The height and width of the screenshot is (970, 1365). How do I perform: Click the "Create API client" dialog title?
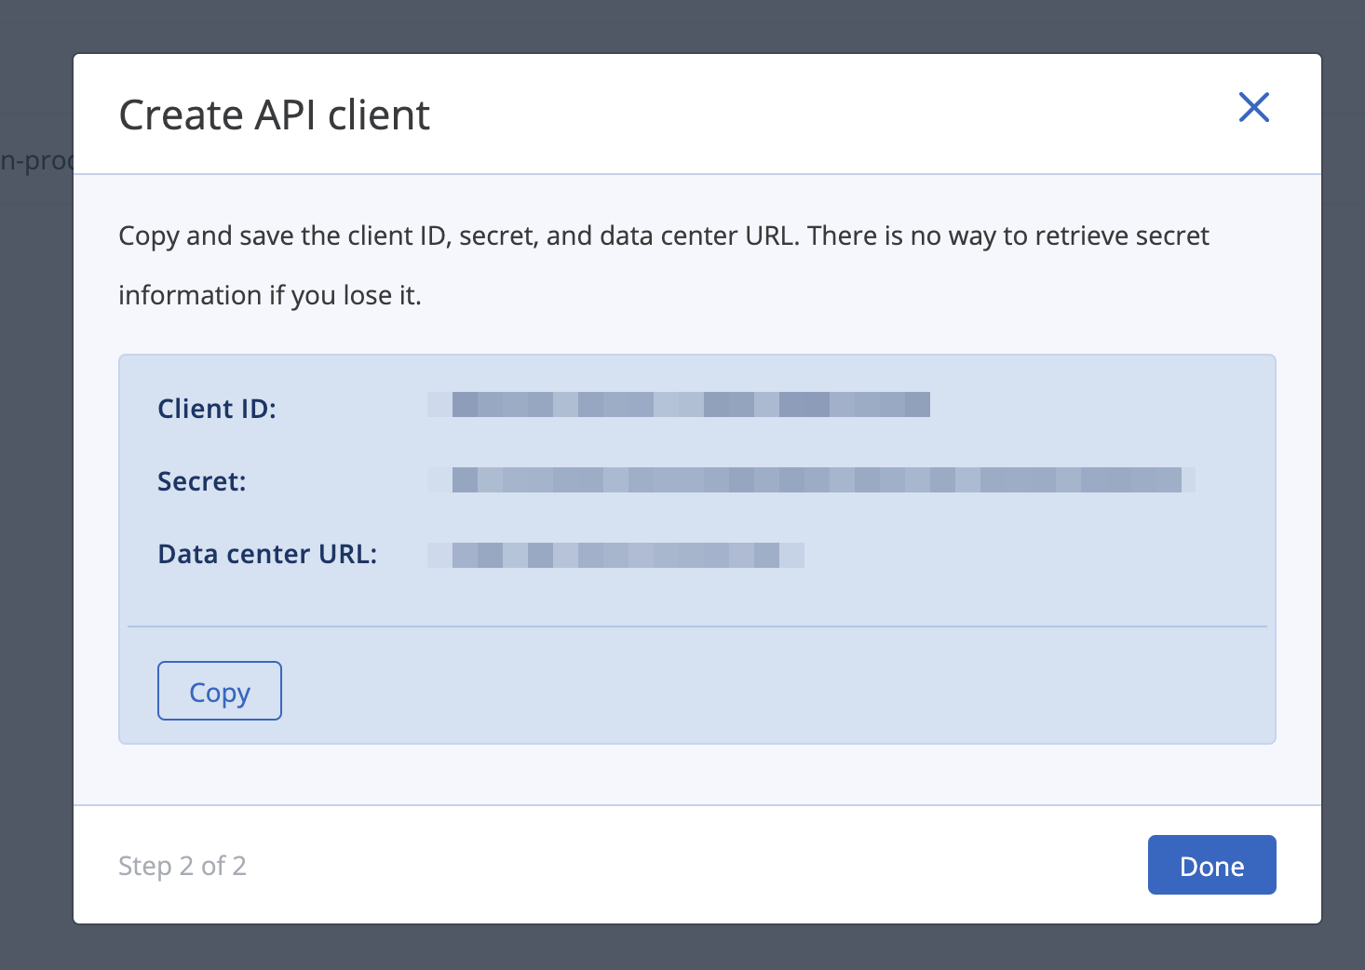click(274, 115)
